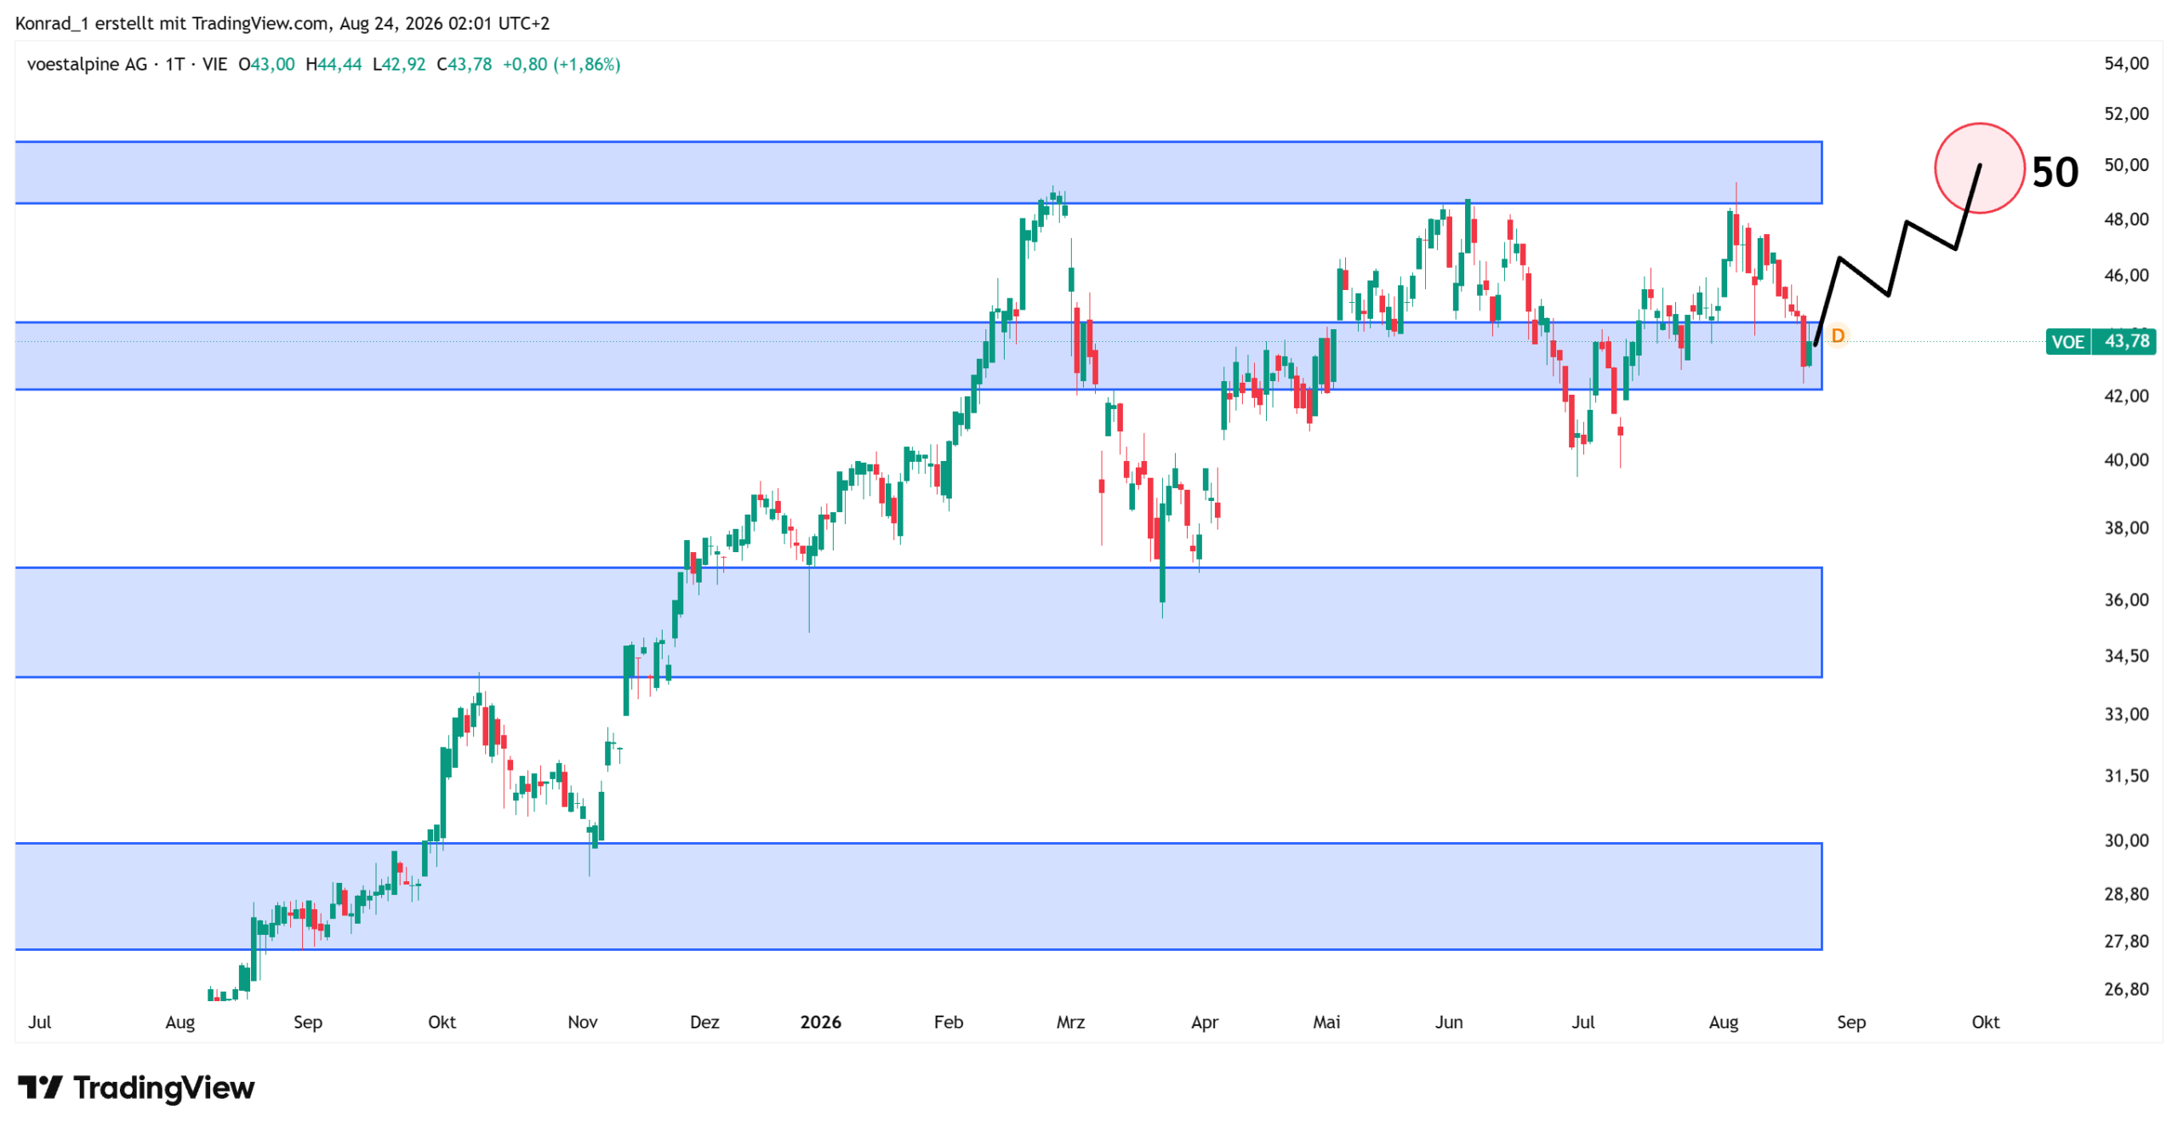
Task: Select the voestalpine AG symbol title
Action: pos(87,65)
